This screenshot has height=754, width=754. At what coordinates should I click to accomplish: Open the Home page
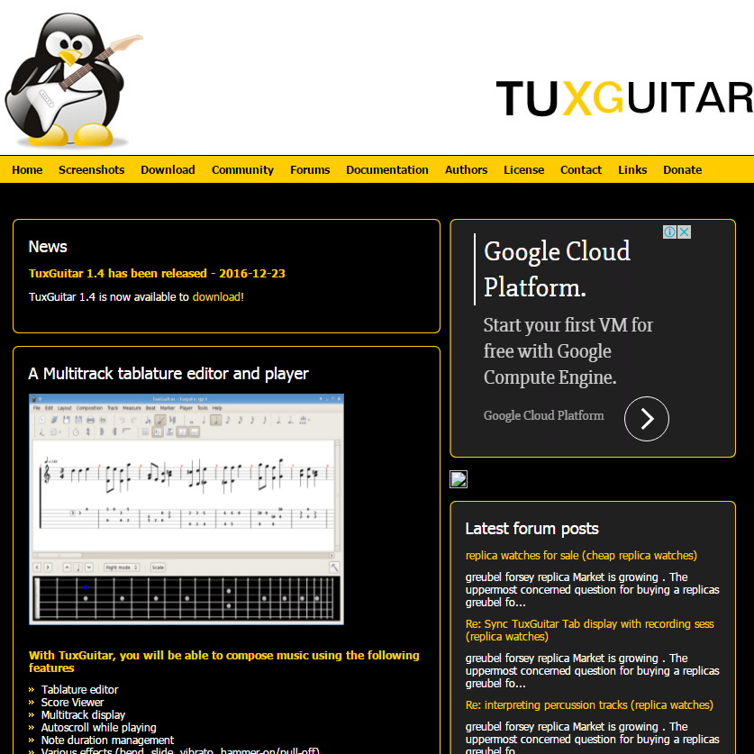pos(27,169)
